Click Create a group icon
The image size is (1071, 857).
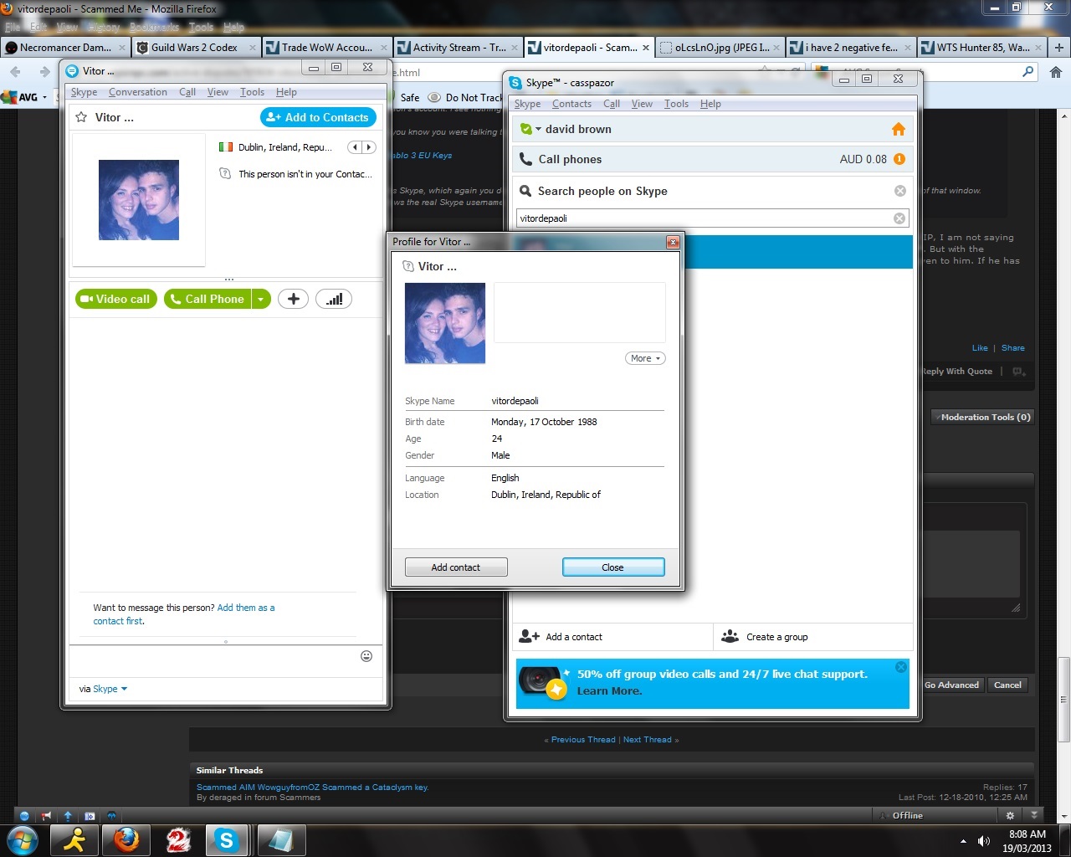pyautogui.click(x=730, y=637)
